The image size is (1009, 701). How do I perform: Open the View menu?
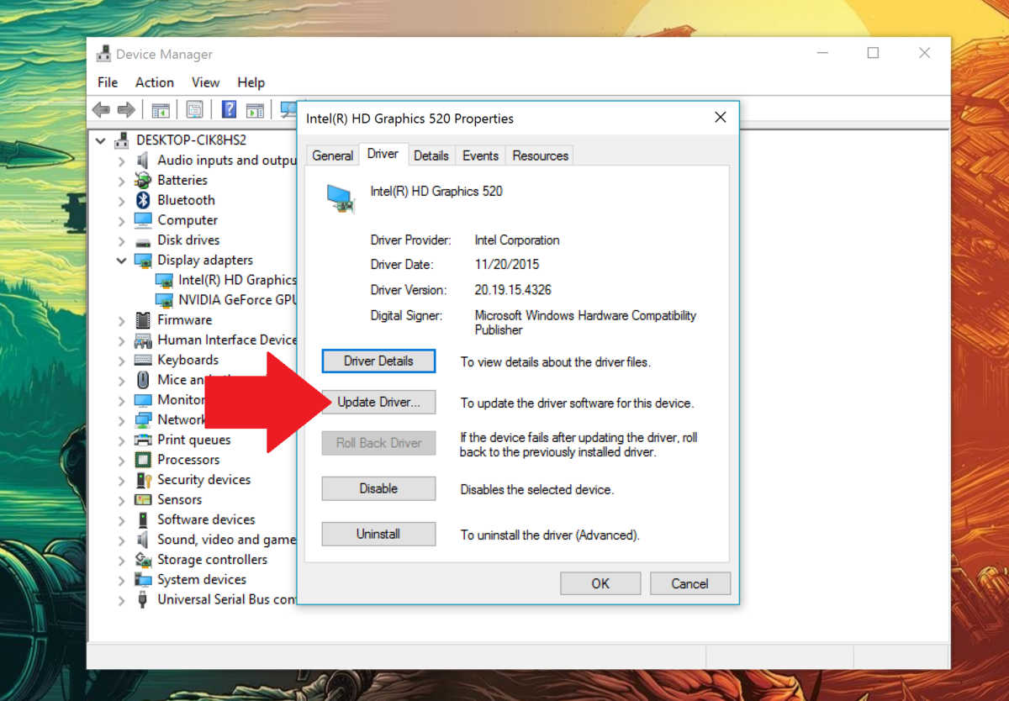pos(205,82)
